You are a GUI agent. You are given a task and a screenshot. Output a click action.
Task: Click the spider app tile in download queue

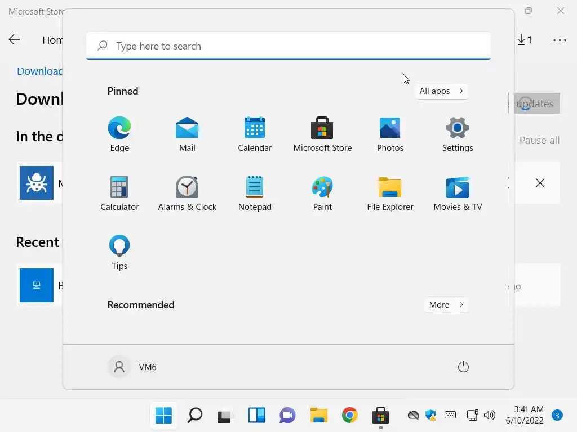point(37,183)
